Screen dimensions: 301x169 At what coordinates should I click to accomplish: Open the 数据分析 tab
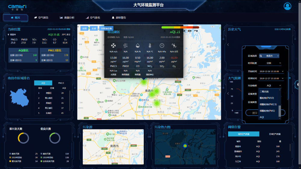pos(67,18)
